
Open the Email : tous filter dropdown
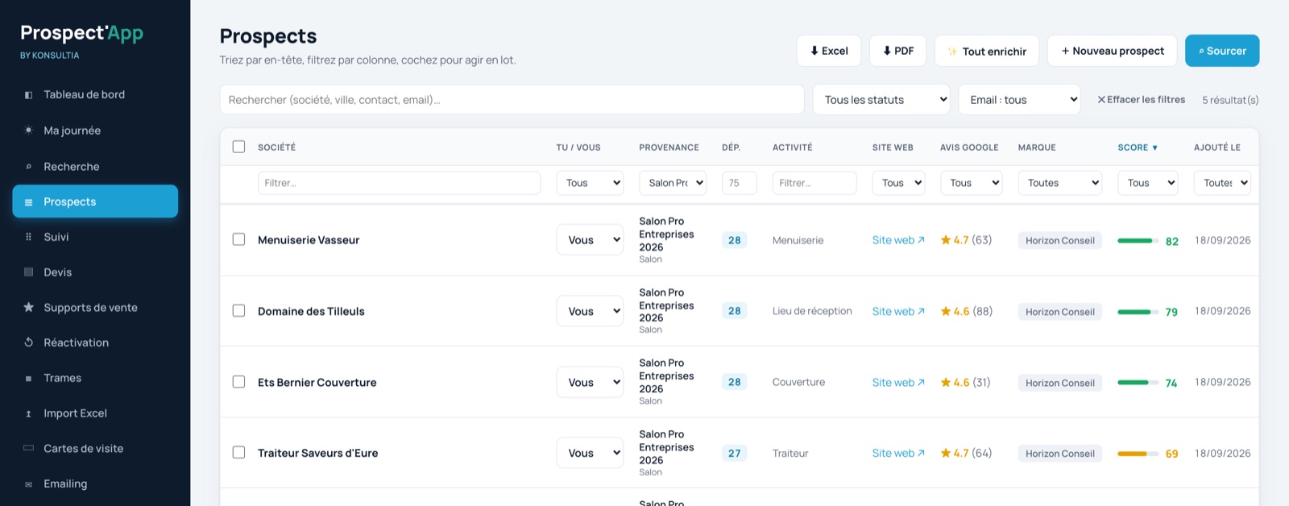tap(1019, 100)
